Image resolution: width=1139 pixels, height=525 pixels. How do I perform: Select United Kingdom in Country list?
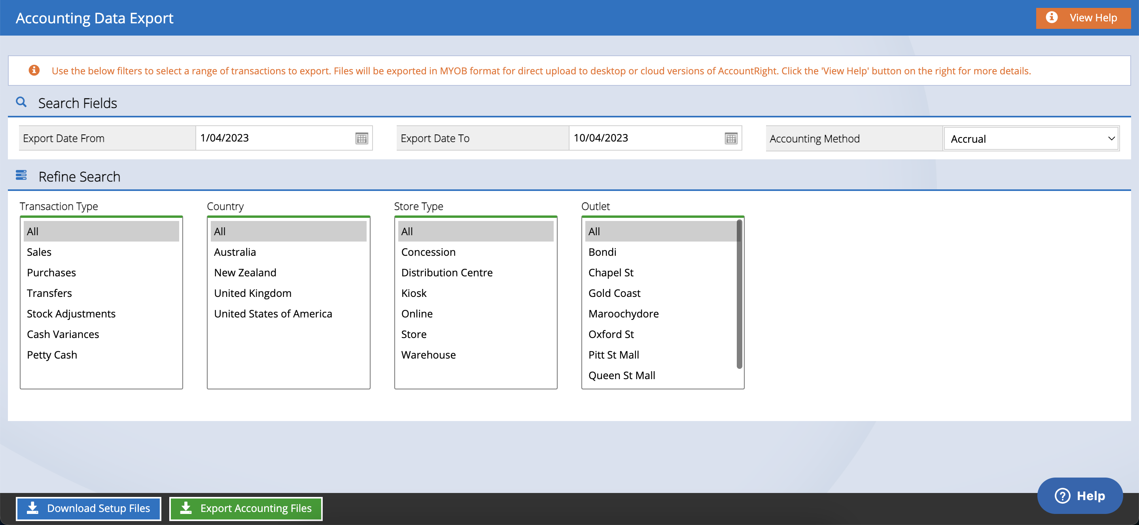pos(288,293)
